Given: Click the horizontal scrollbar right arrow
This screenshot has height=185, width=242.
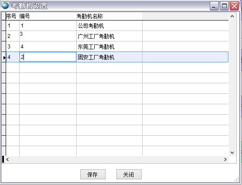Looking at the screenshot, I should pyautogui.click(x=225, y=159).
